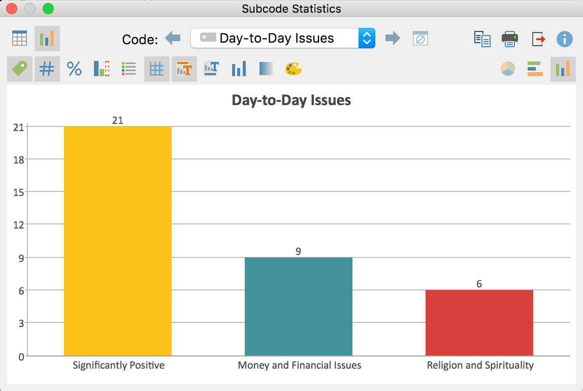Print the chart
Screen dimensions: 583x391
[x=510, y=39]
